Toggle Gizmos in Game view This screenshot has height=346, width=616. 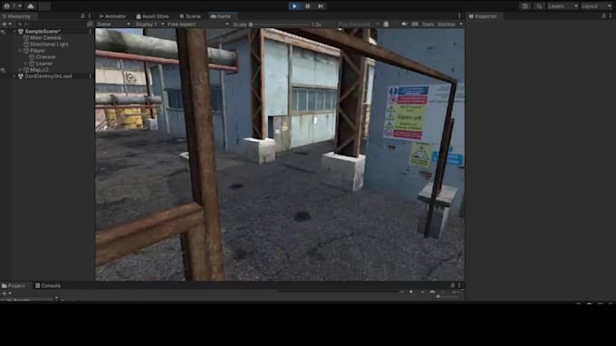pyautogui.click(x=447, y=24)
